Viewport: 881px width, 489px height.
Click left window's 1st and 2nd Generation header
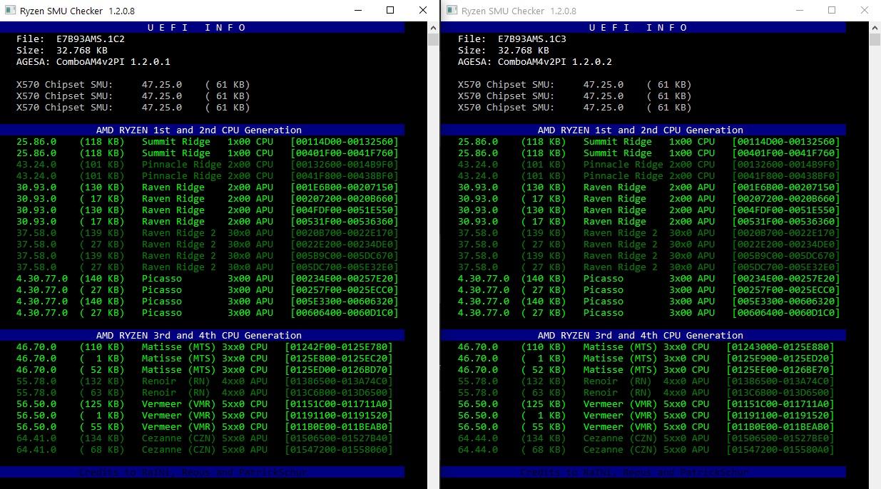coord(202,130)
